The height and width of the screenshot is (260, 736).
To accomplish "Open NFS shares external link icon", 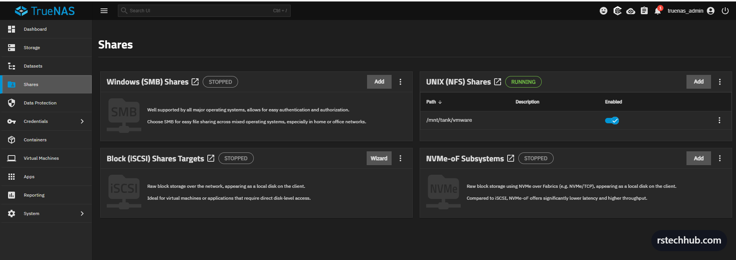I will click(498, 82).
